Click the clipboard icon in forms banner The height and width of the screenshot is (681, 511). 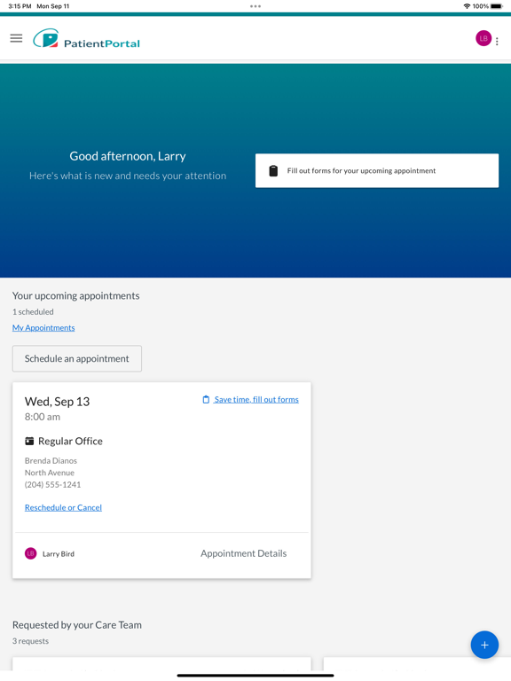pyautogui.click(x=273, y=170)
